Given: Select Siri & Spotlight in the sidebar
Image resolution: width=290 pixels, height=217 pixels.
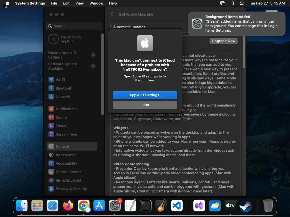Looking at the screenshot, I should coord(72,181).
